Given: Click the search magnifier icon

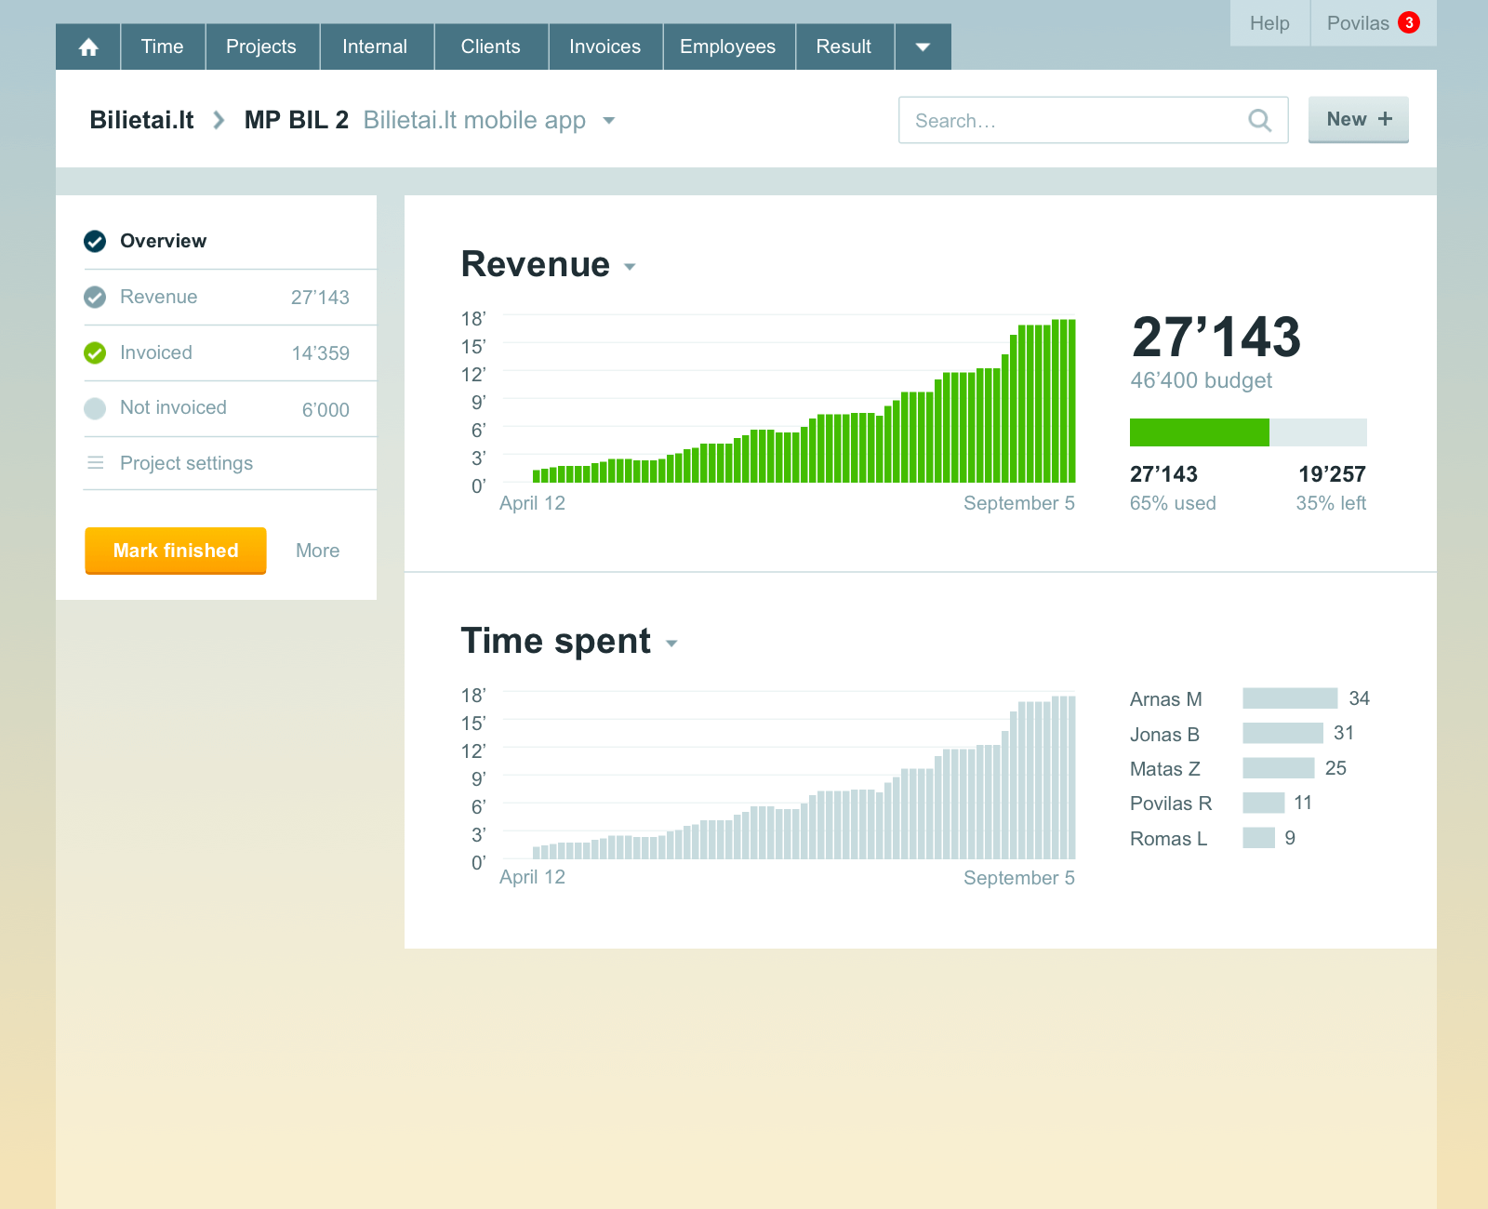Looking at the screenshot, I should click(1259, 121).
